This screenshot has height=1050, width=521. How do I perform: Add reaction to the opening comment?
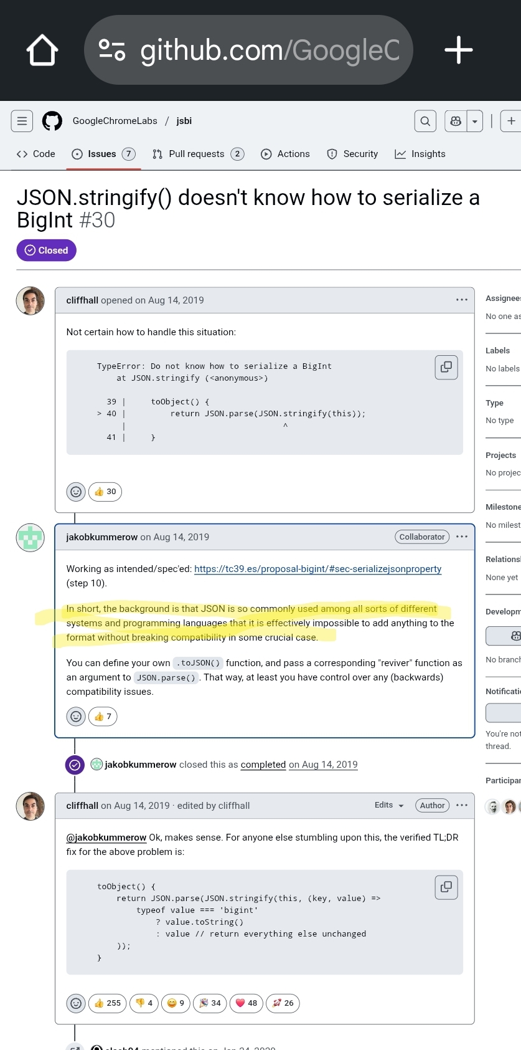click(76, 492)
